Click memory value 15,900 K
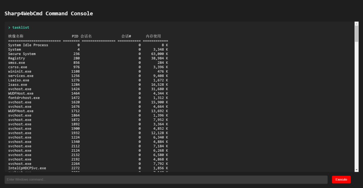 click(160, 102)
